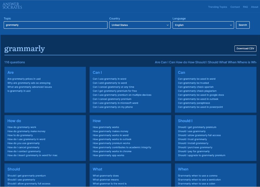Click 'How do i cancel grammarly'
This screenshot has height=187, width=260.
click(23, 148)
